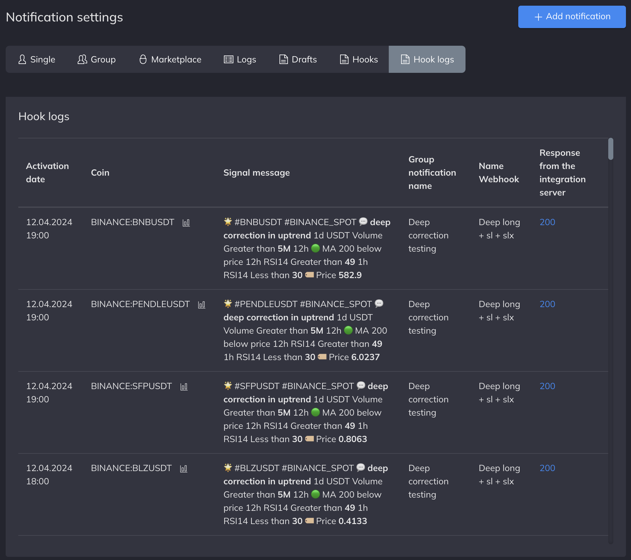Click the Marketplace tab icon
Viewport: 631px width, 560px height.
click(143, 59)
